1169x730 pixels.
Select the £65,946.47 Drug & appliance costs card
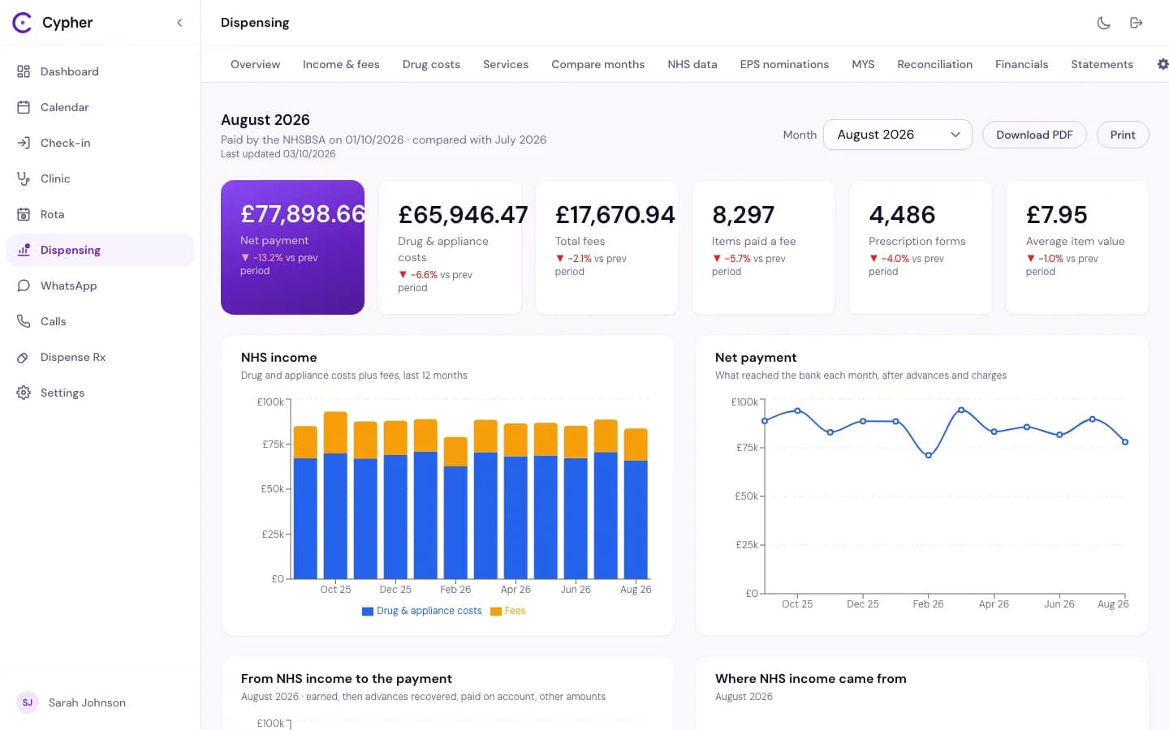(450, 247)
